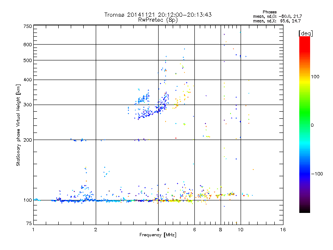Click the x-axis tick label '10'
The width and height of the screenshot is (333, 250).
241,230
